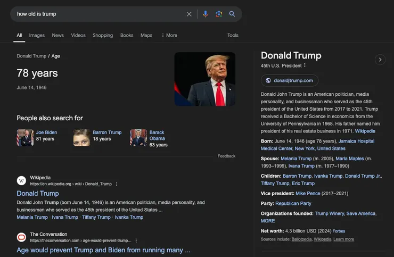Open the Tiffany Trump link under Children
The image size is (394, 257).
tap(275, 184)
